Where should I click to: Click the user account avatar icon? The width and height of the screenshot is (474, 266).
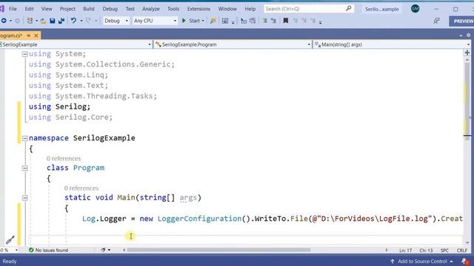pyautogui.click(x=415, y=9)
